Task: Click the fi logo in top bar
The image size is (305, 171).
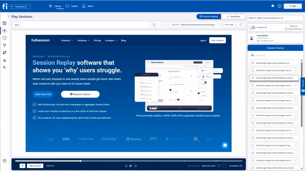Action: click(x=5, y=6)
